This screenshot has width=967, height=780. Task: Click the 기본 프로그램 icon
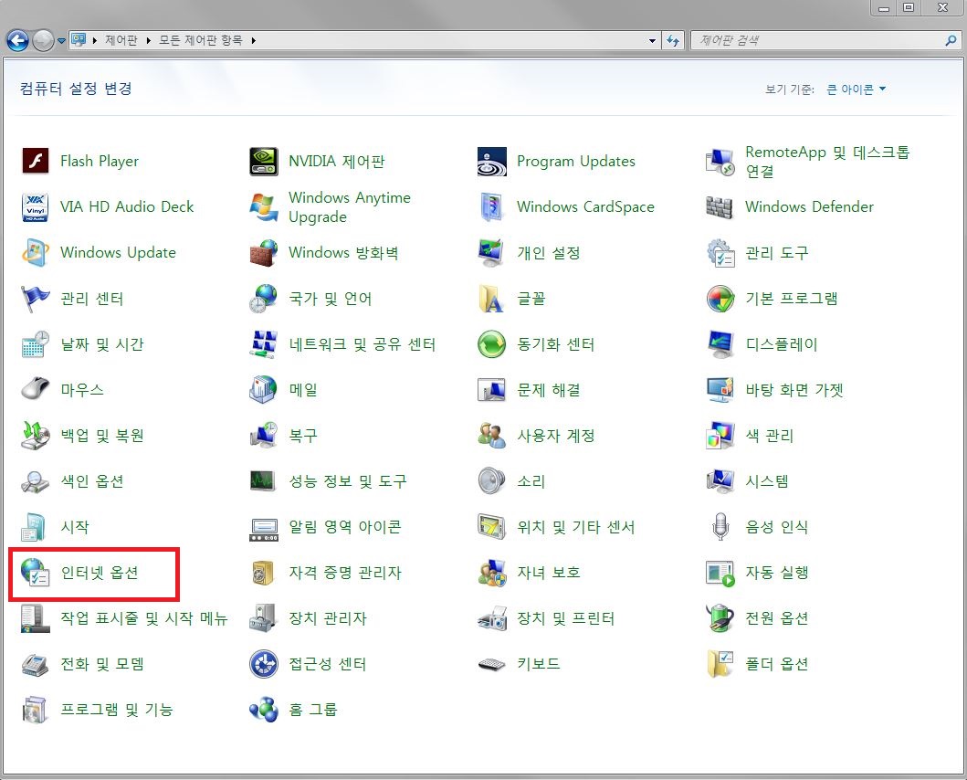[720, 299]
